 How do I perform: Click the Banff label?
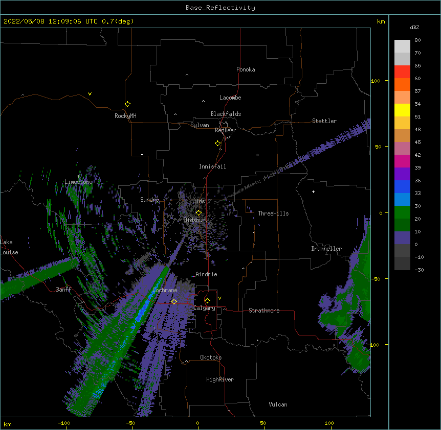tap(63, 290)
